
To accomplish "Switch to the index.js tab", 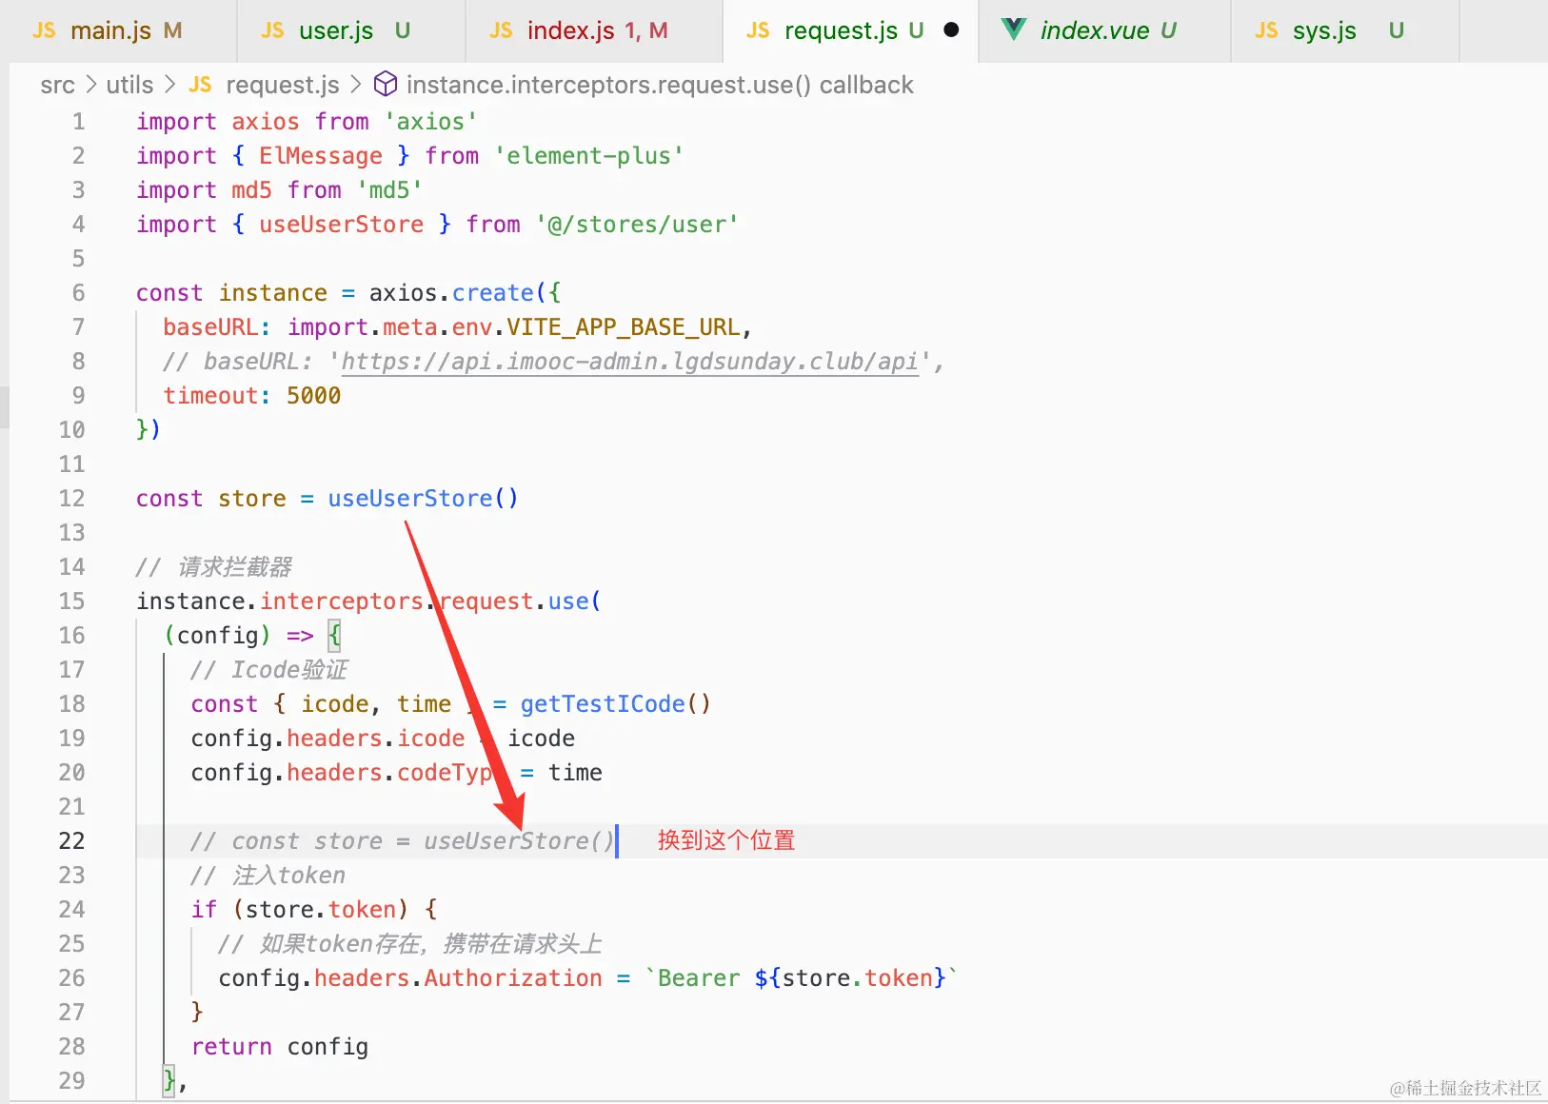I will [594, 30].
